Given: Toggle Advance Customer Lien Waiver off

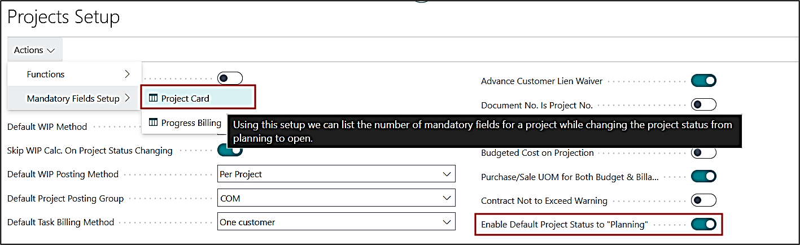Looking at the screenshot, I should pyautogui.click(x=703, y=81).
